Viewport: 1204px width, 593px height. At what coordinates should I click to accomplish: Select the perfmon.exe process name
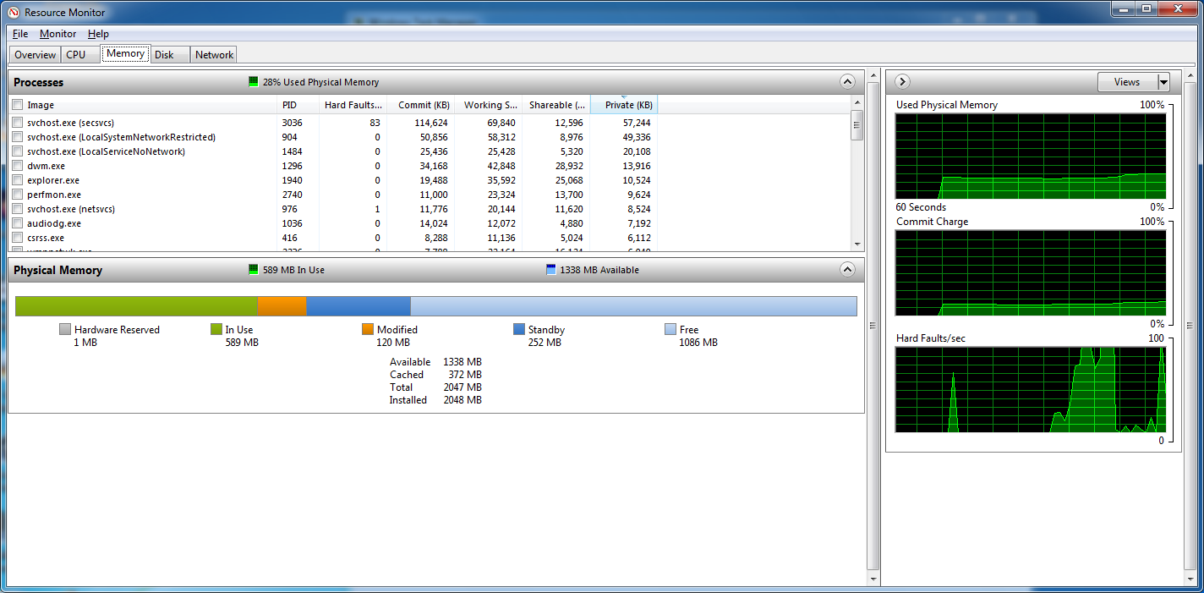pyautogui.click(x=54, y=195)
